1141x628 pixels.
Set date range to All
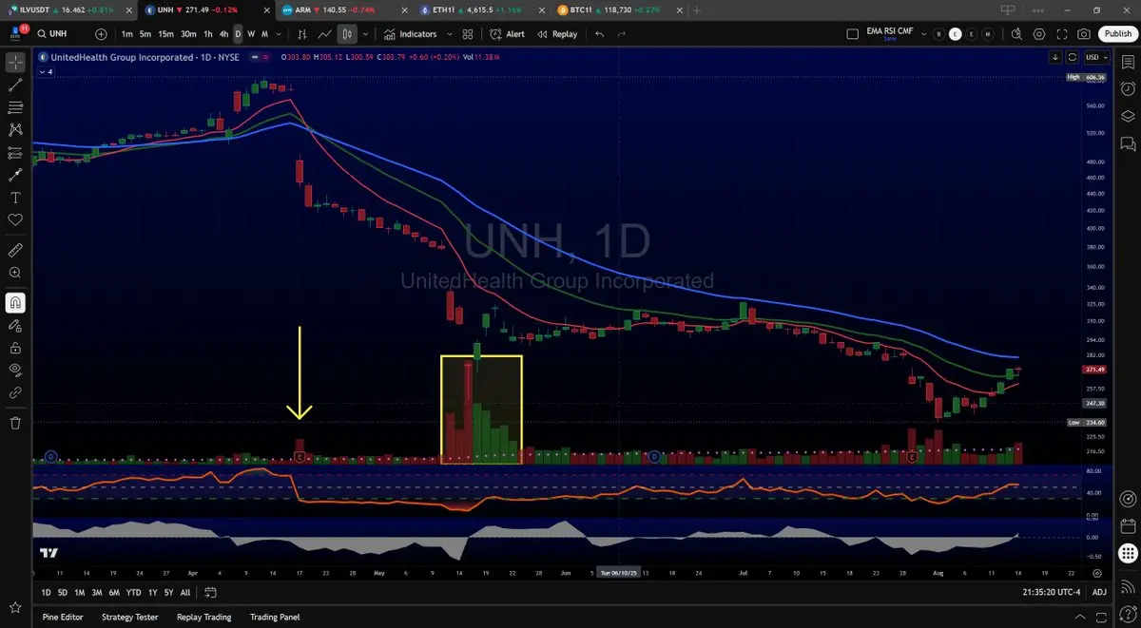click(184, 593)
